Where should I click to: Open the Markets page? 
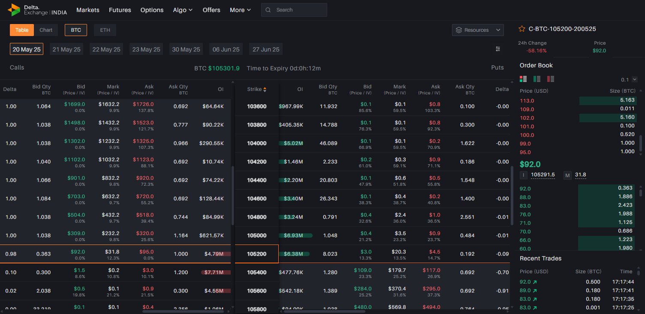[88, 10]
